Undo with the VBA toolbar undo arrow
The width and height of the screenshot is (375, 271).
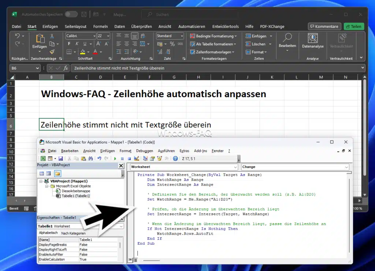tap(99, 158)
